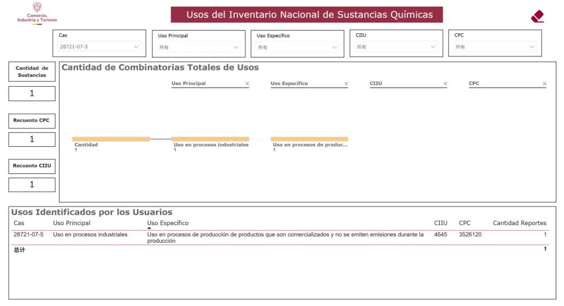The image size is (564, 306).
Task: Expand the Uso Específico filter dropdown
Action: coord(297,47)
